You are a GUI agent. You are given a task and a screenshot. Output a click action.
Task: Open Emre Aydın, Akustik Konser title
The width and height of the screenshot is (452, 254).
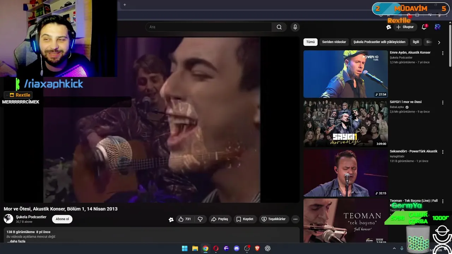click(x=410, y=53)
